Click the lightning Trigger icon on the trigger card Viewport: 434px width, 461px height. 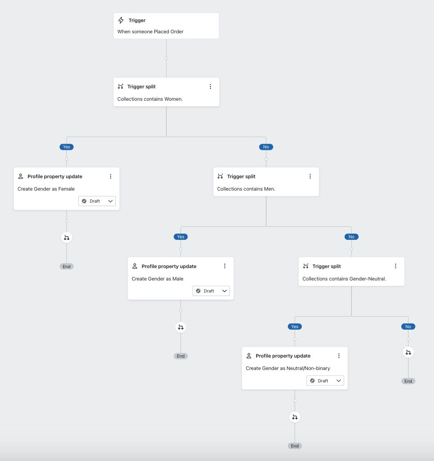[x=121, y=20]
